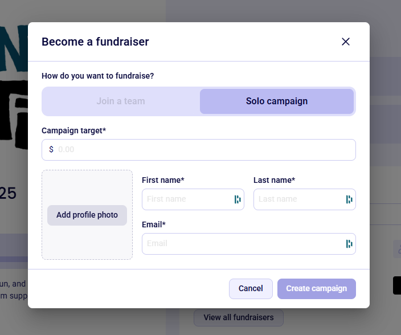
Task: Cancel the fundraiser creation
Action: [x=251, y=289]
